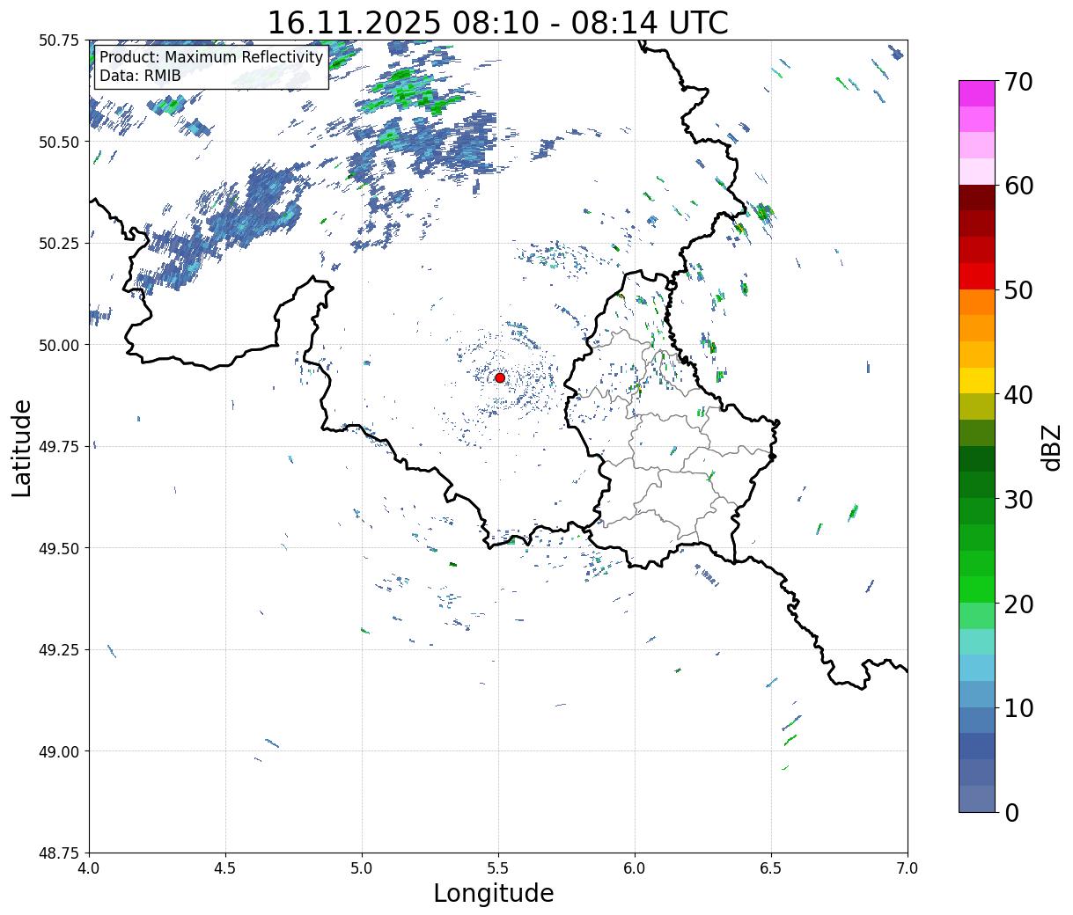The image size is (1073, 915).
Task: Click the colorbar tick label 10
Action: pos(1018,707)
